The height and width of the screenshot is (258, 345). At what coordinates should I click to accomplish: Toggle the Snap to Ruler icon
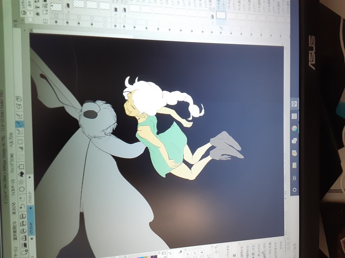point(20,132)
